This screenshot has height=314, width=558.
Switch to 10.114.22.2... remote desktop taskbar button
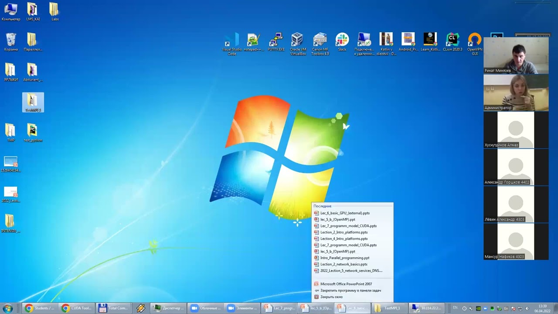pos(427,308)
